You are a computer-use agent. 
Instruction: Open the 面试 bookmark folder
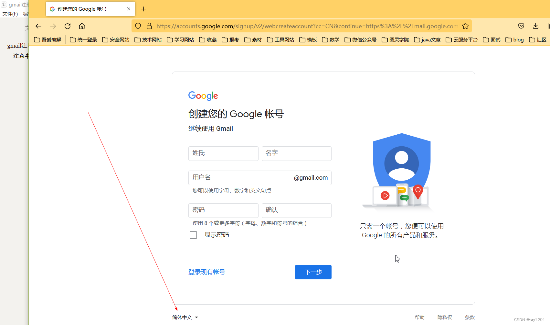pyautogui.click(x=492, y=39)
